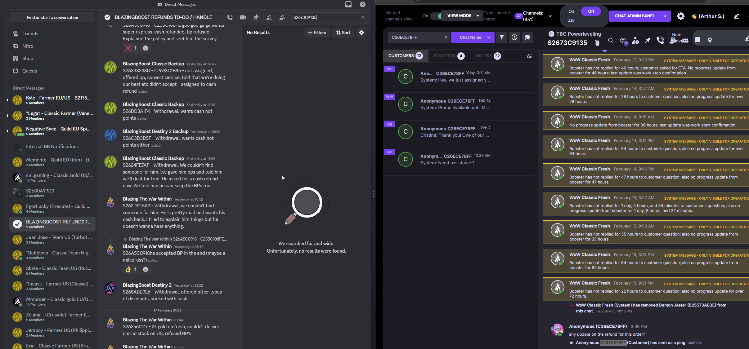Open Sort options for Discord search
Image resolution: width=749 pixels, height=349 pixels.
(x=343, y=33)
